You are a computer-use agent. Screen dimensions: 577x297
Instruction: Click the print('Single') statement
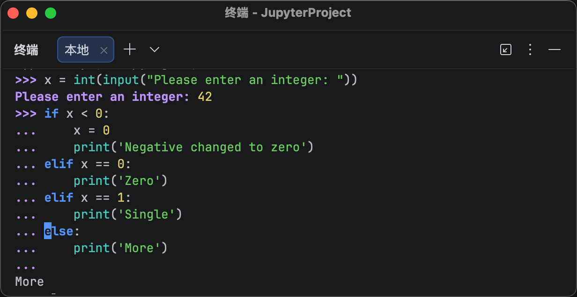127,214
